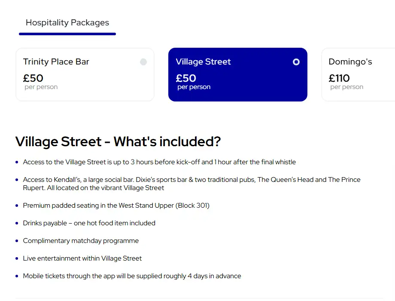The height and width of the screenshot is (301, 395).
Task: Click the Village Street £50 price
Action: point(186,78)
